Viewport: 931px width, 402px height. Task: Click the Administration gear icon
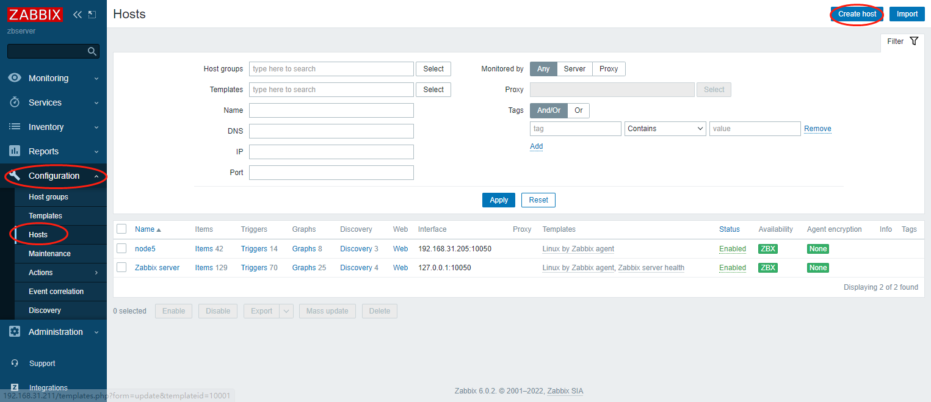pyautogui.click(x=15, y=332)
